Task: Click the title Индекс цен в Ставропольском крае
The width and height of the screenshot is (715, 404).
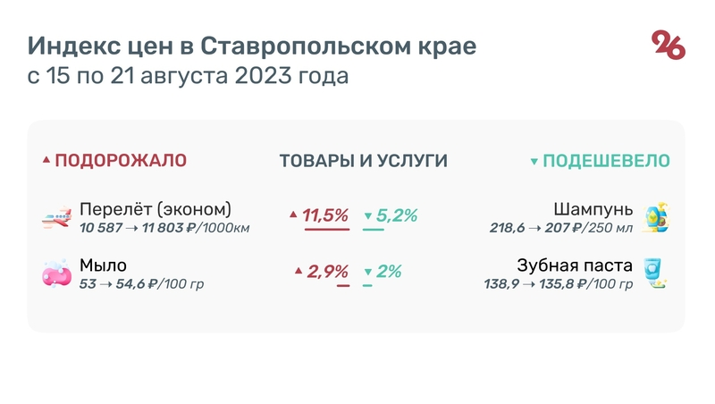Action: (x=251, y=46)
